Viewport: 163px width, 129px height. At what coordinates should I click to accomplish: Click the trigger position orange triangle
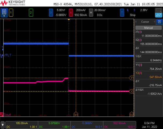pos(69,20)
